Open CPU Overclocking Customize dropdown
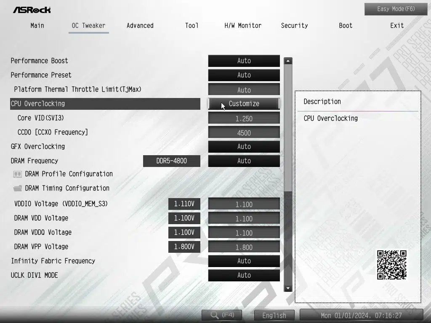431x323 pixels. coord(244,104)
